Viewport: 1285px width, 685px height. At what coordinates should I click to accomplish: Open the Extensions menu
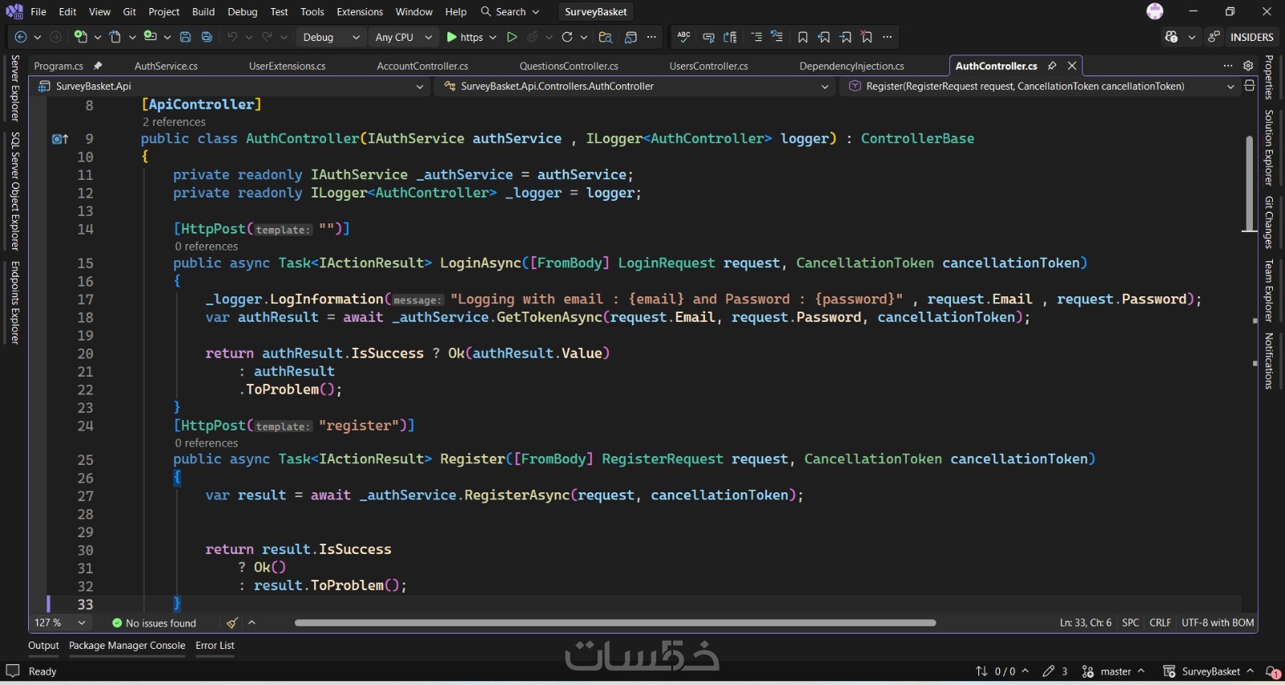tap(360, 12)
